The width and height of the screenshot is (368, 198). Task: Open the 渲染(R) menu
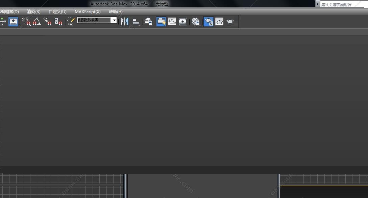tap(33, 11)
